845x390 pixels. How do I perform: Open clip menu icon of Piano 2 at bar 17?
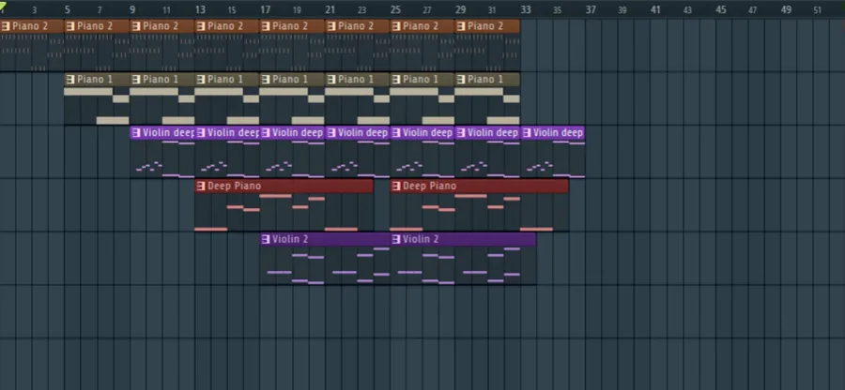[x=266, y=26]
